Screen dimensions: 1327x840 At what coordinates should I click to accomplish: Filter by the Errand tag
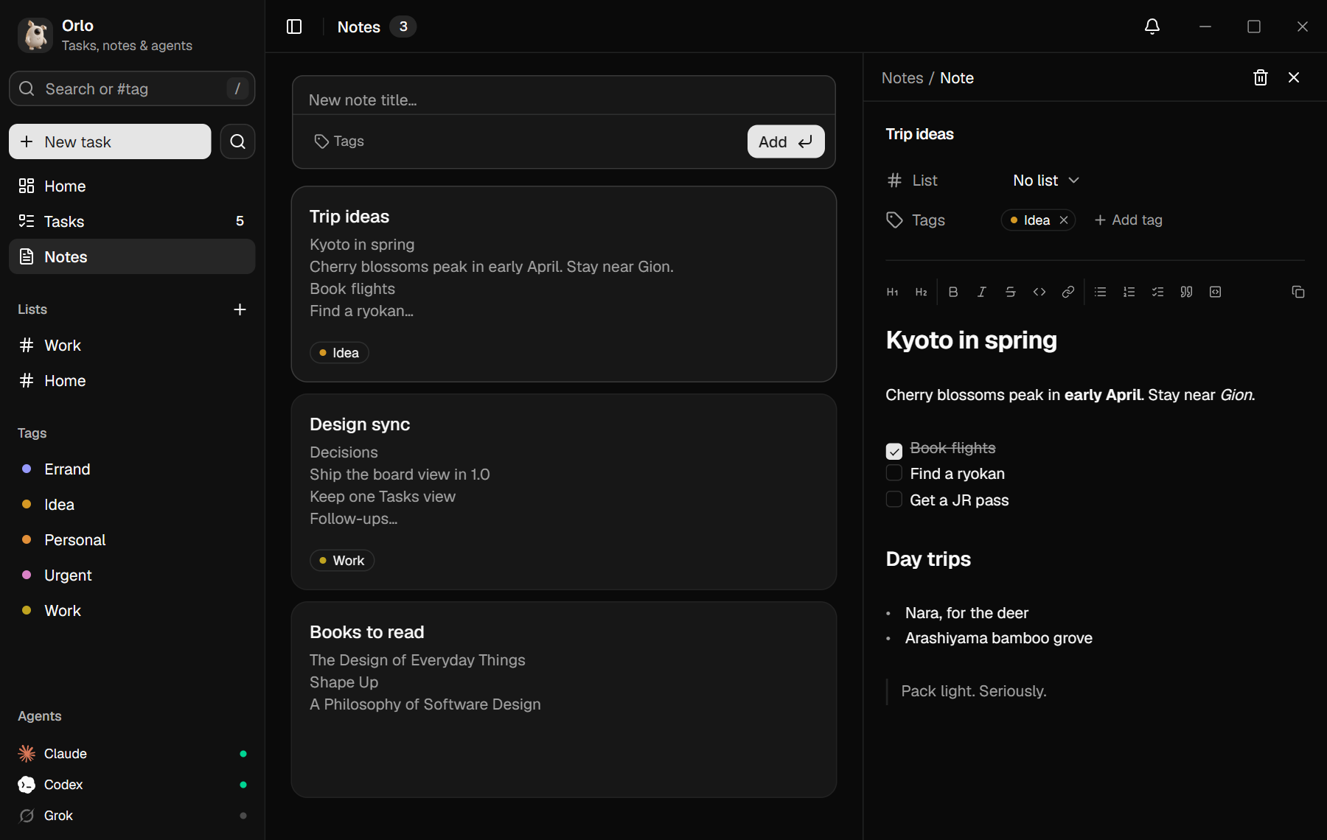point(132,469)
